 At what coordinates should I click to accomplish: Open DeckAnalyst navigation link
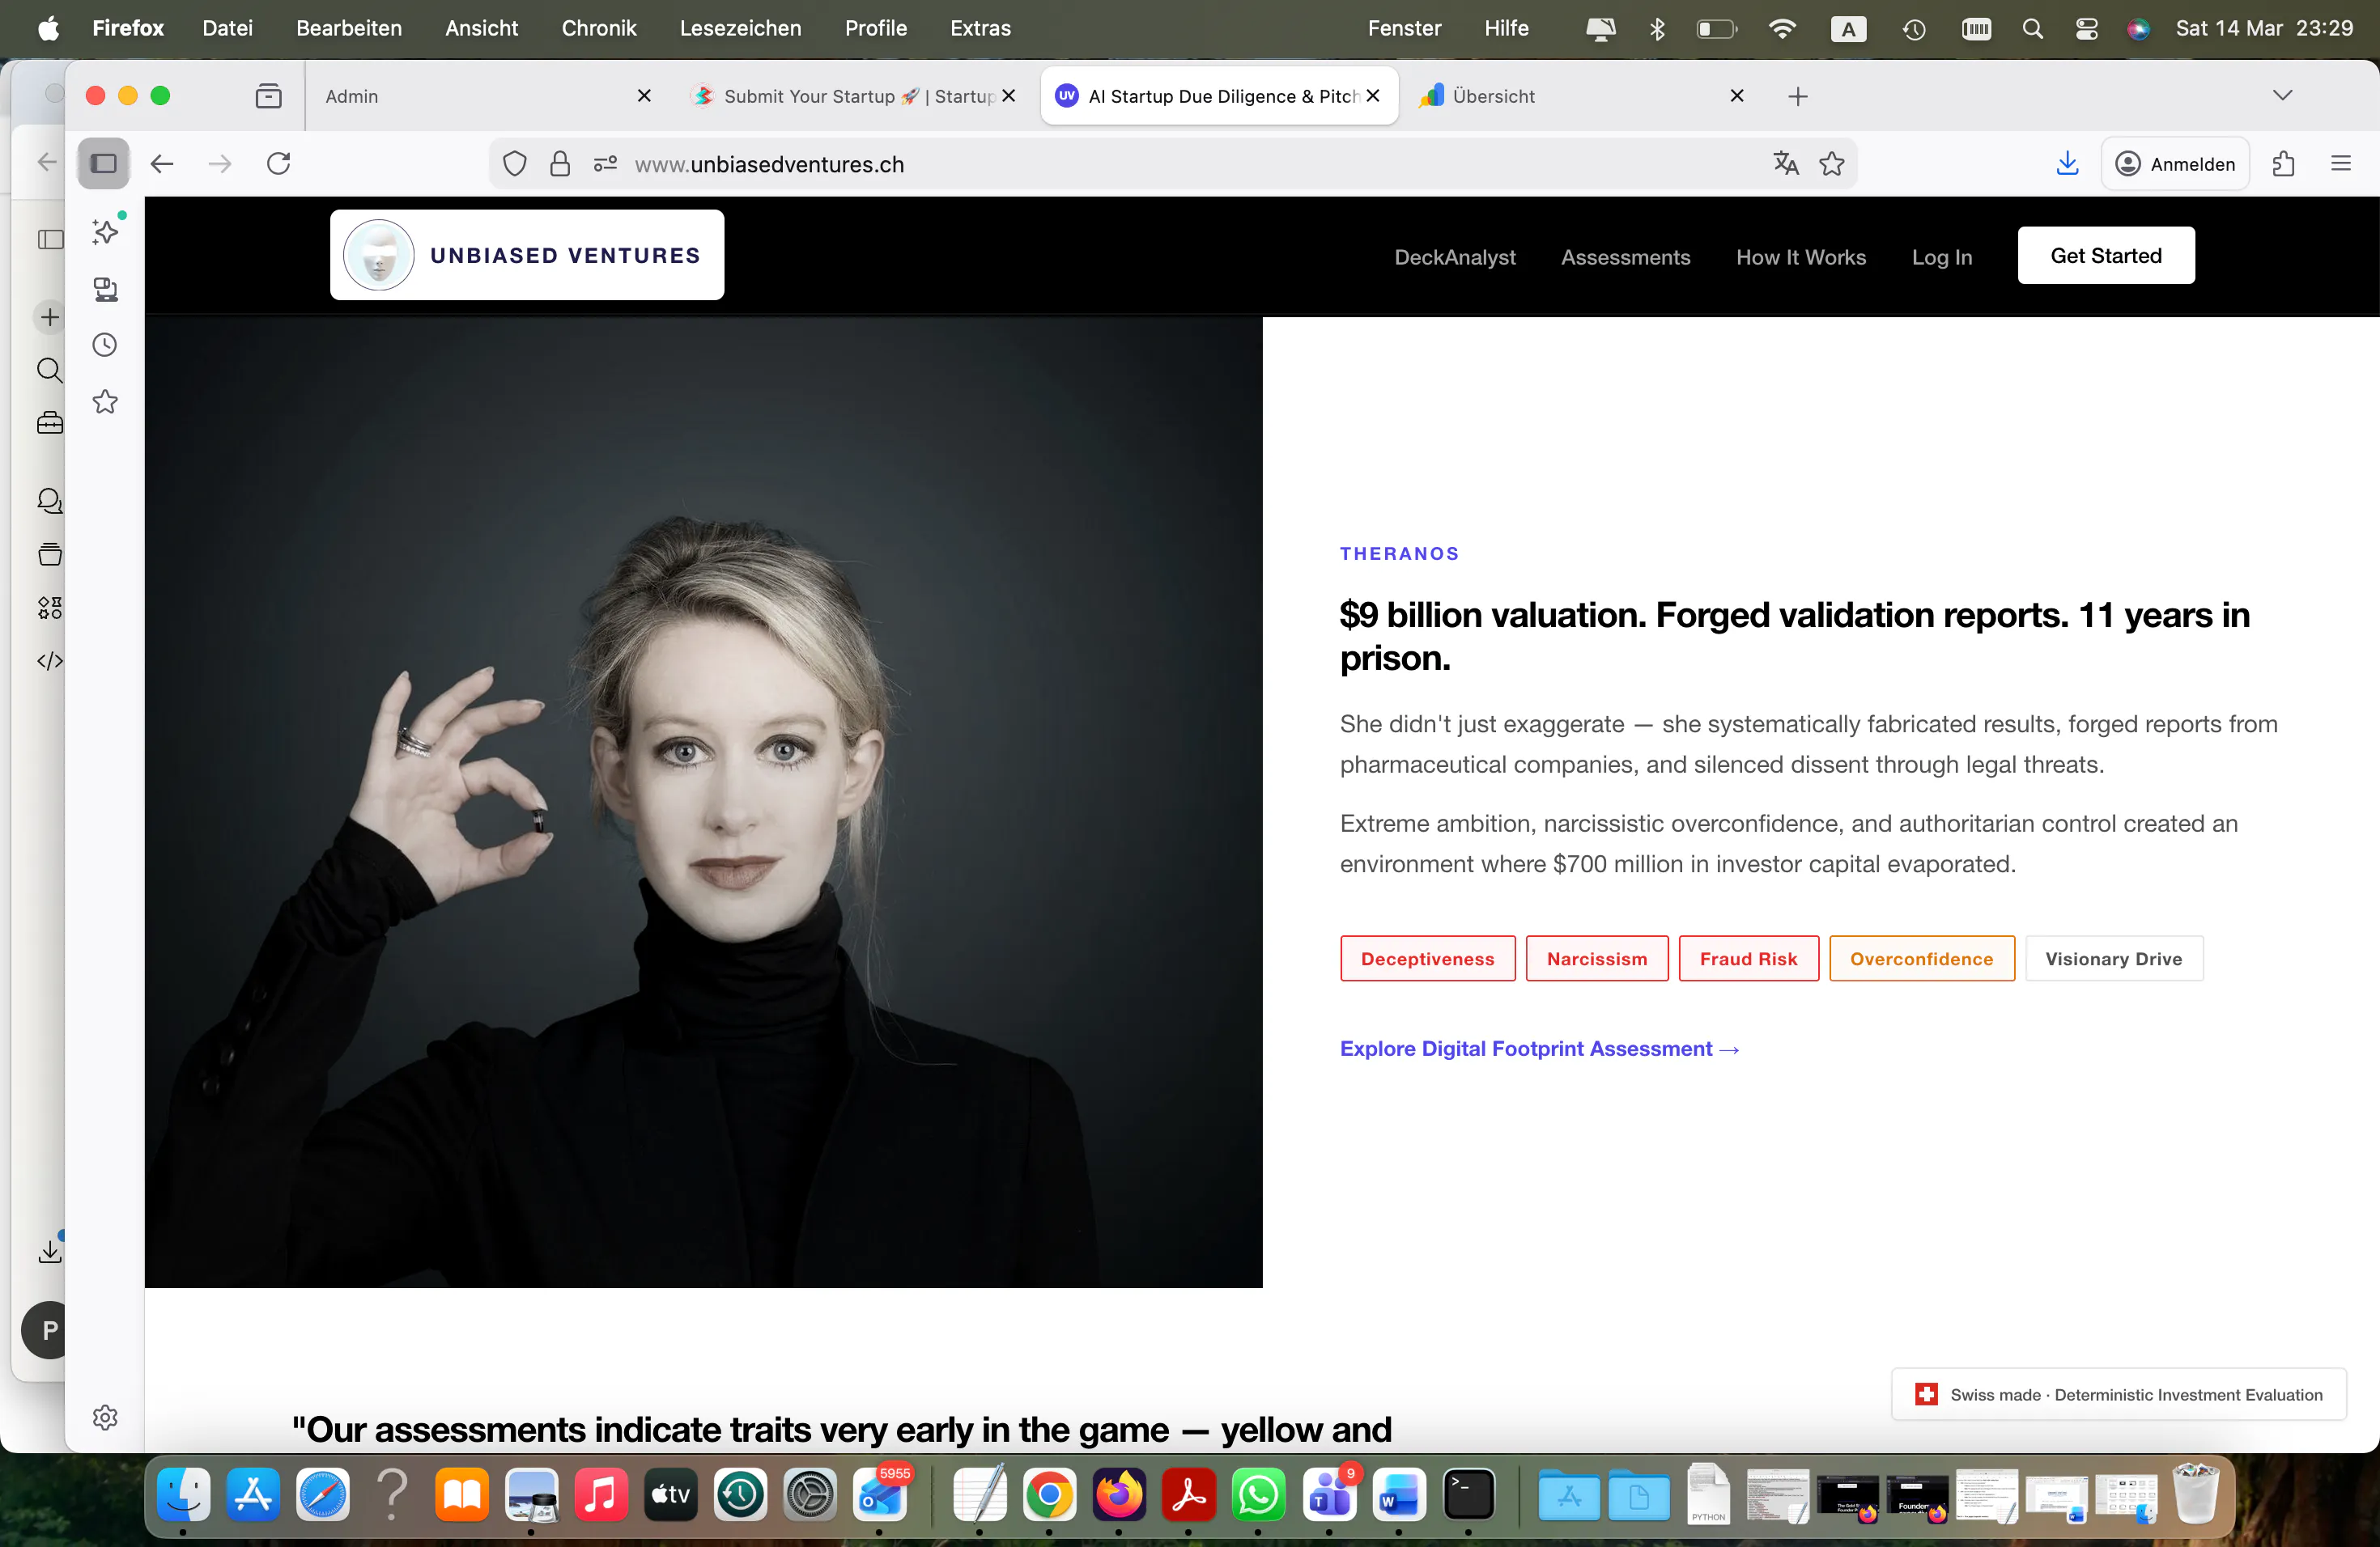pyautogui.click(x=1455, y=256)
